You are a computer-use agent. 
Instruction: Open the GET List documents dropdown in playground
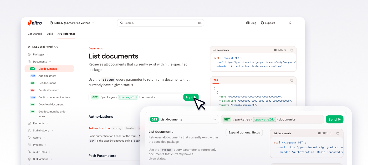point(184,119)
